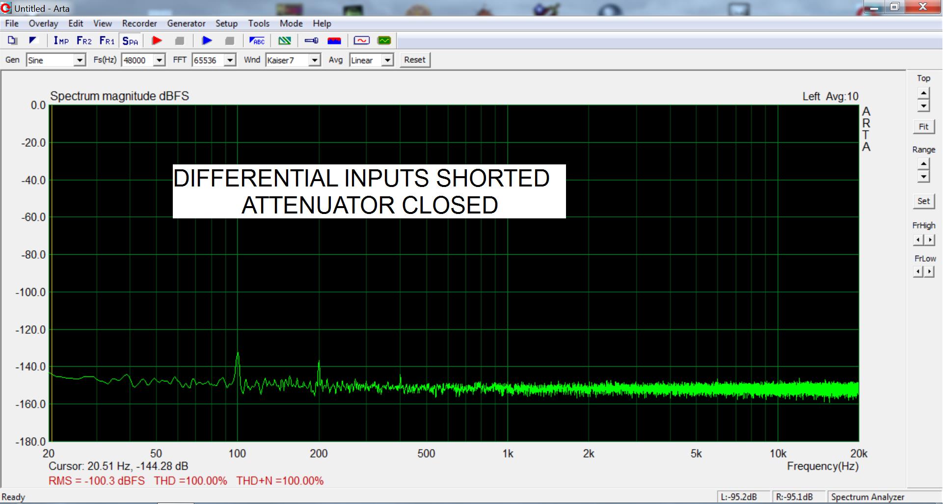The width and height of the screenshot is (944, 504).
Task: Increase graph Top with the up arrow
Action: point(923,93)
